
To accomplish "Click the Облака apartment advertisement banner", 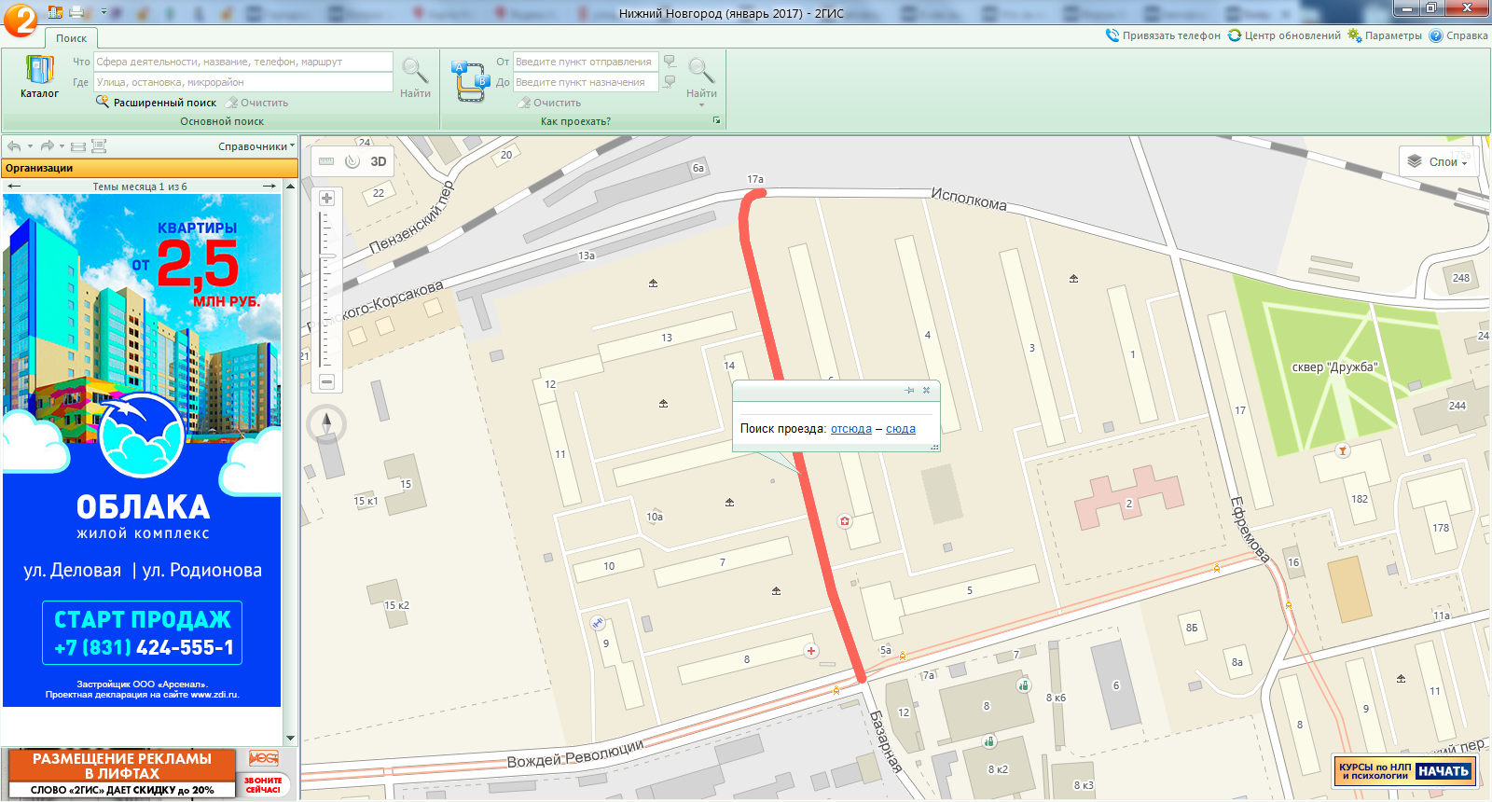I will 142,450.
